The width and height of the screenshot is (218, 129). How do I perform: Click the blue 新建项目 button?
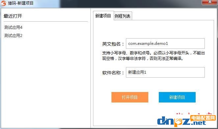[177, 97]
